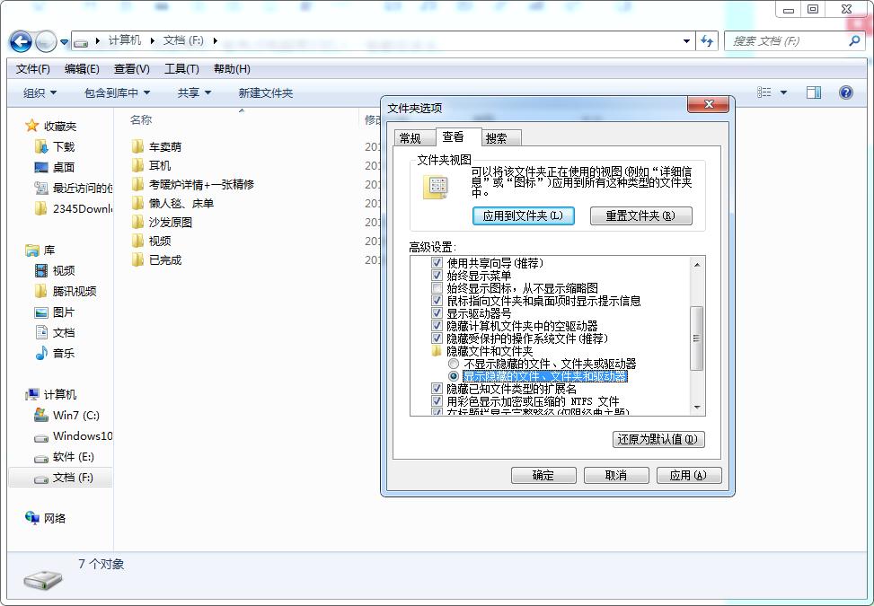The image size is (874, 606).
Task: Open Explorer help via question mark icon
Action: point(845,92)
